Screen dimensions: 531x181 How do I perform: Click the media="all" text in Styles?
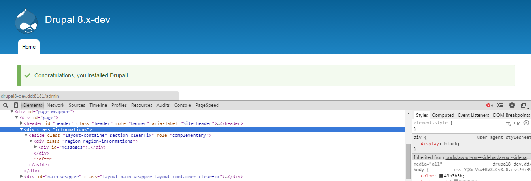[x=428, y=164]
